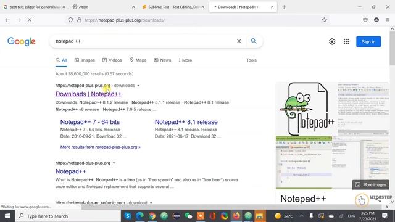Image resolution: width=395 pixels, height=222 pixels.
Task: Launch Skype from the taskbar
Action: point(128,216)
